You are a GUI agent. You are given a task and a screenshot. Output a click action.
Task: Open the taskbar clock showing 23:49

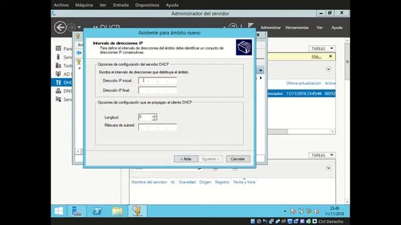tap(335, 211)
